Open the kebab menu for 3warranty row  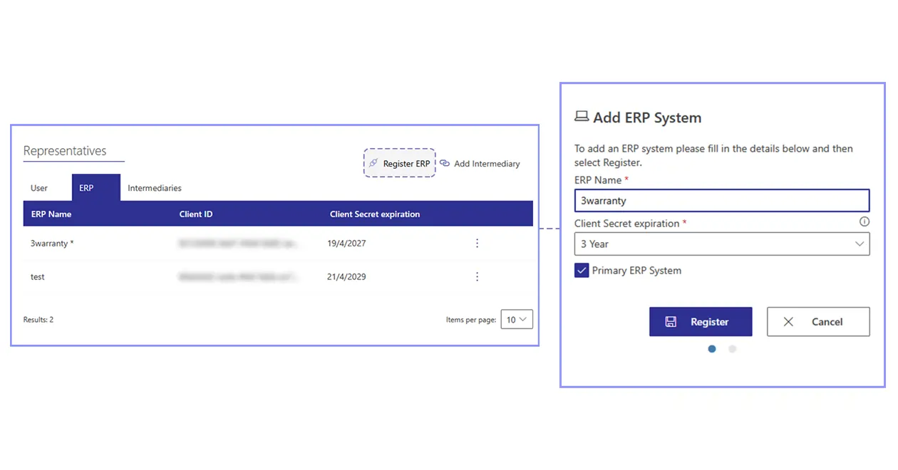tap(477, 243)
